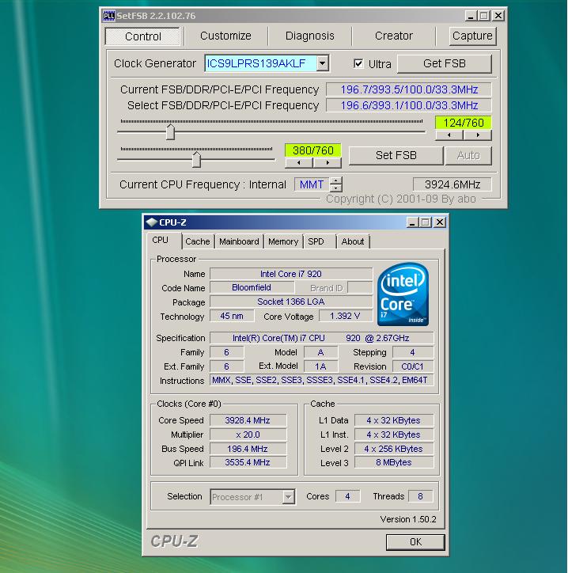Click the C0/C1 revision value

pos(412,366)
